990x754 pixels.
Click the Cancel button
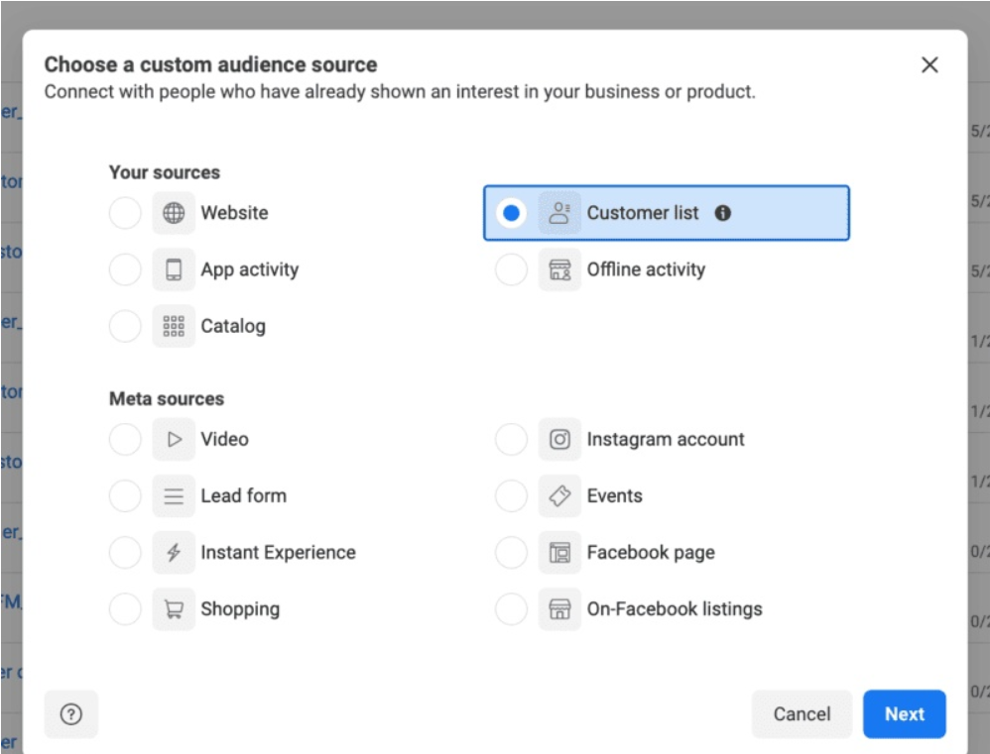[x=802, y=714]
